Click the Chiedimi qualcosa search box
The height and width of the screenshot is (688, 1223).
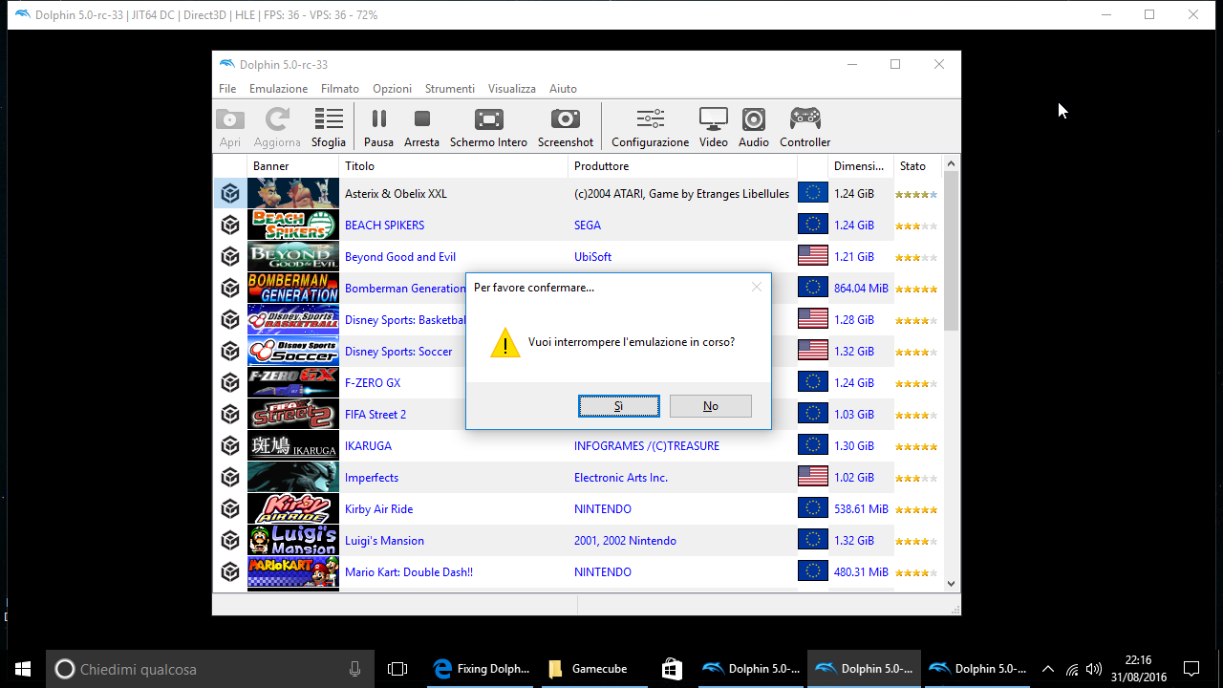[210, 669]
